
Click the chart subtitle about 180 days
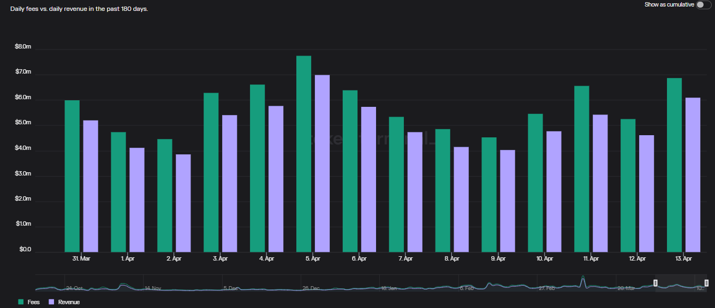pyautogui.click(x=79, y=9)
